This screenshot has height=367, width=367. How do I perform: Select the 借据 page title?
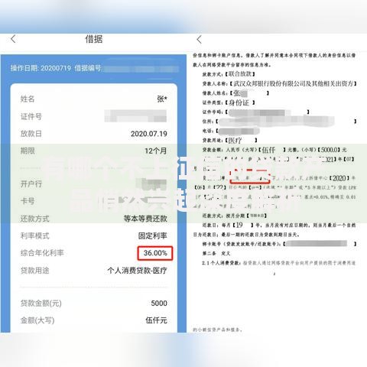[94, 39]
